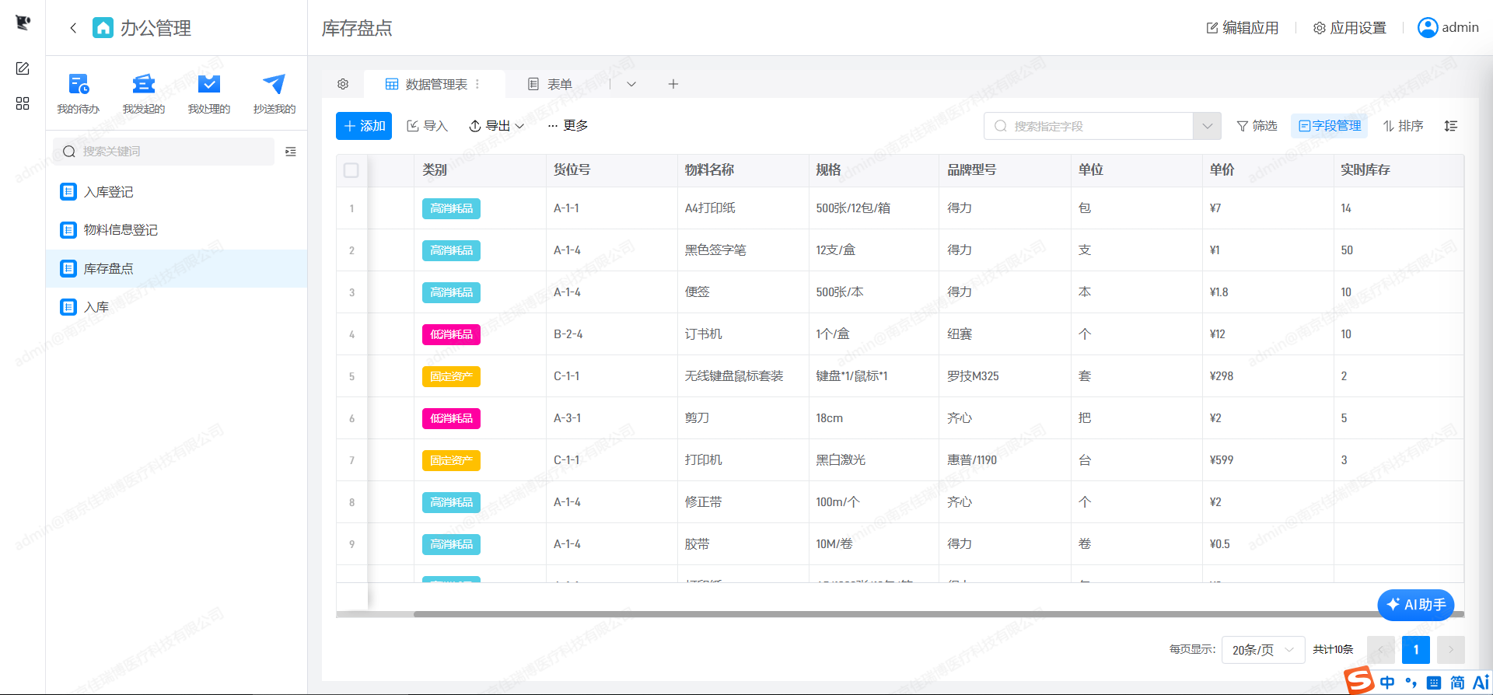Open 我发起的 shortcut

(x=144, y=93)
